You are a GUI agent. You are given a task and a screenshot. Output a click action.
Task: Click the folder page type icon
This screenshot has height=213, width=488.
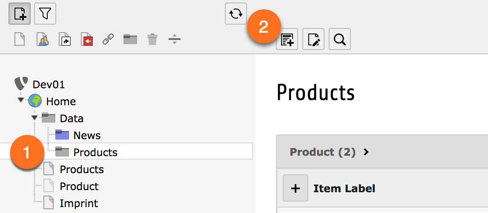[x=130, y=39]
